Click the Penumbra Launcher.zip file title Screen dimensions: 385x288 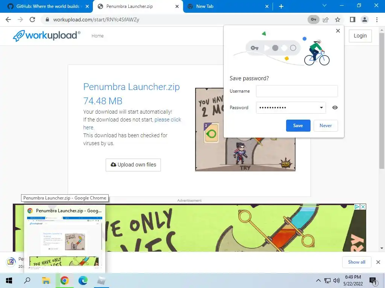point(131,87)
